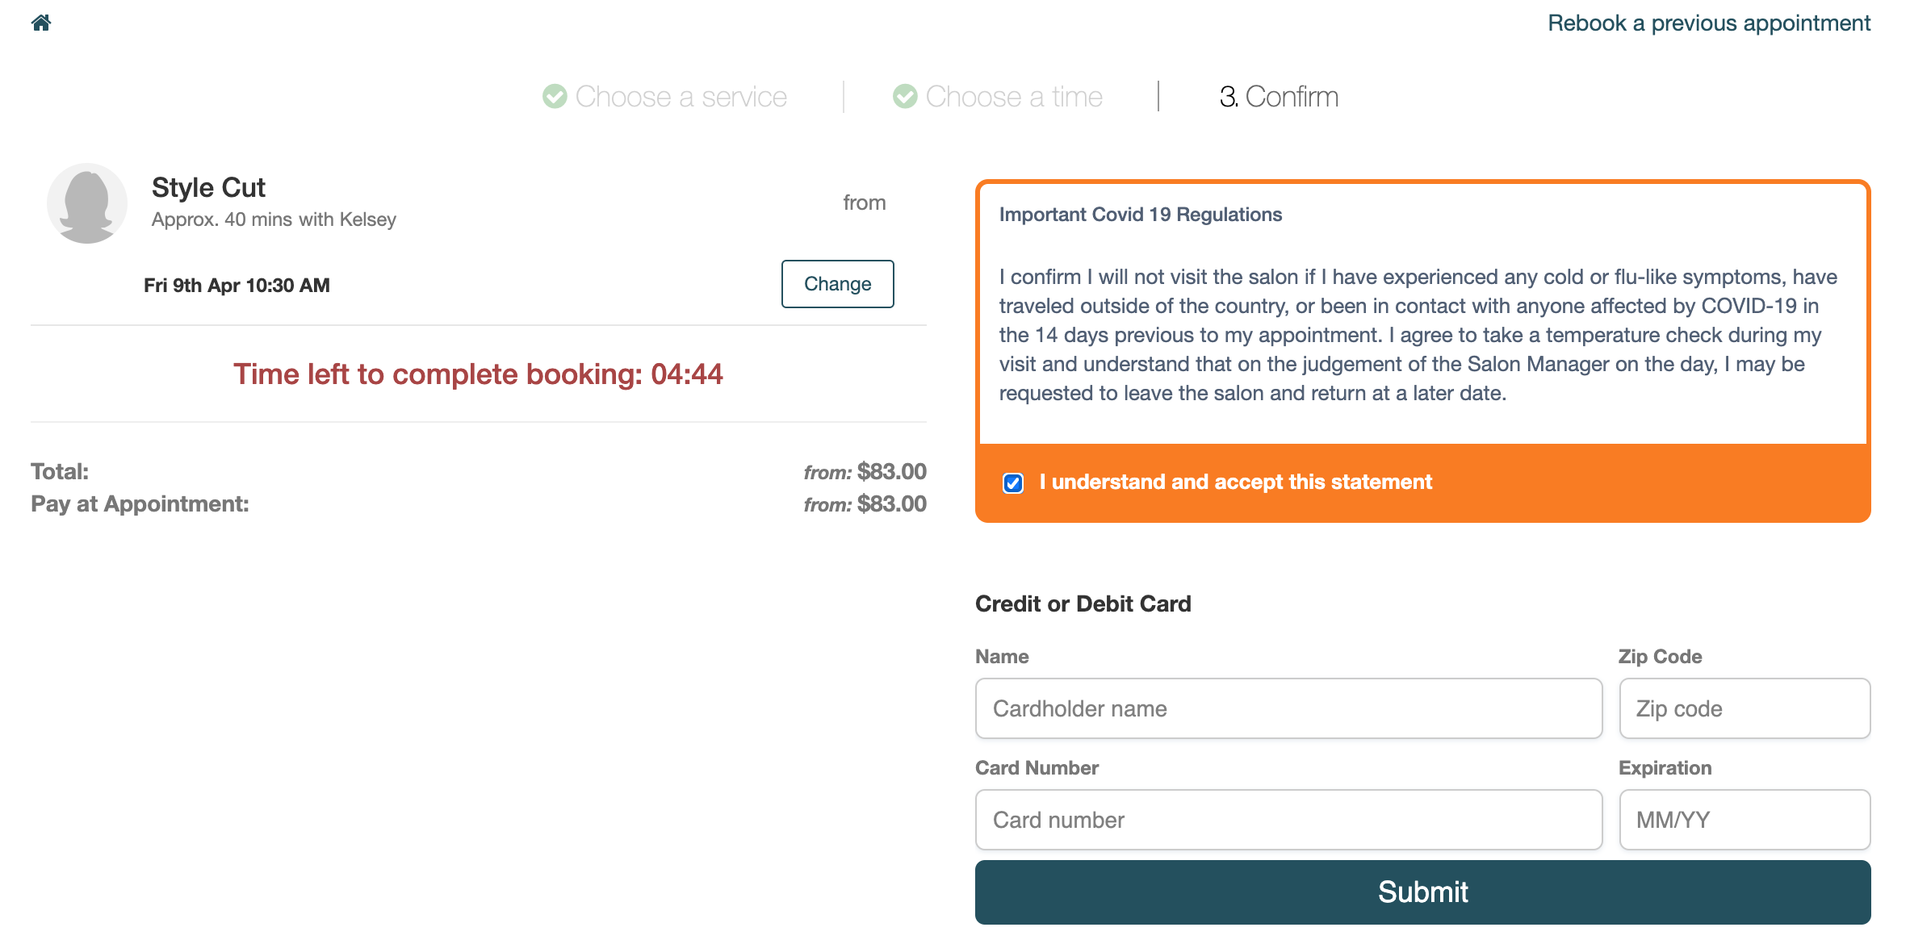Submit the booking form
Image resolution: width=1910 pixels, height=944 pixels.
pyautogui.click(x=1422, y=892)
